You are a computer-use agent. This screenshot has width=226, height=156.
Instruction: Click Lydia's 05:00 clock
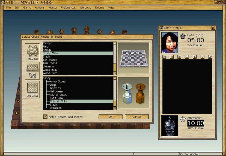(x=196, y=40)
